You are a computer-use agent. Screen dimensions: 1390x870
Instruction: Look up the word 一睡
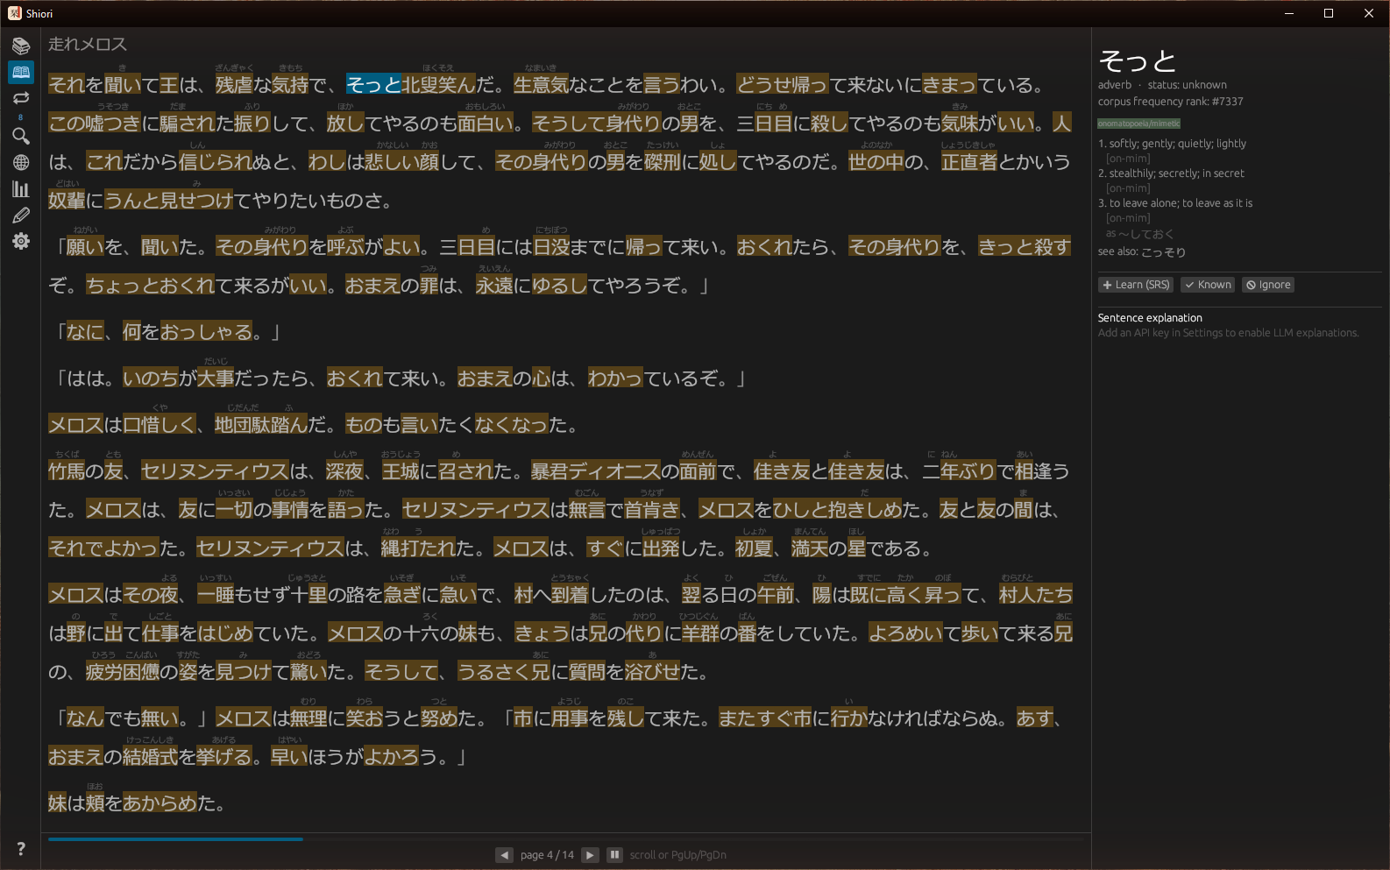point(216,595)
